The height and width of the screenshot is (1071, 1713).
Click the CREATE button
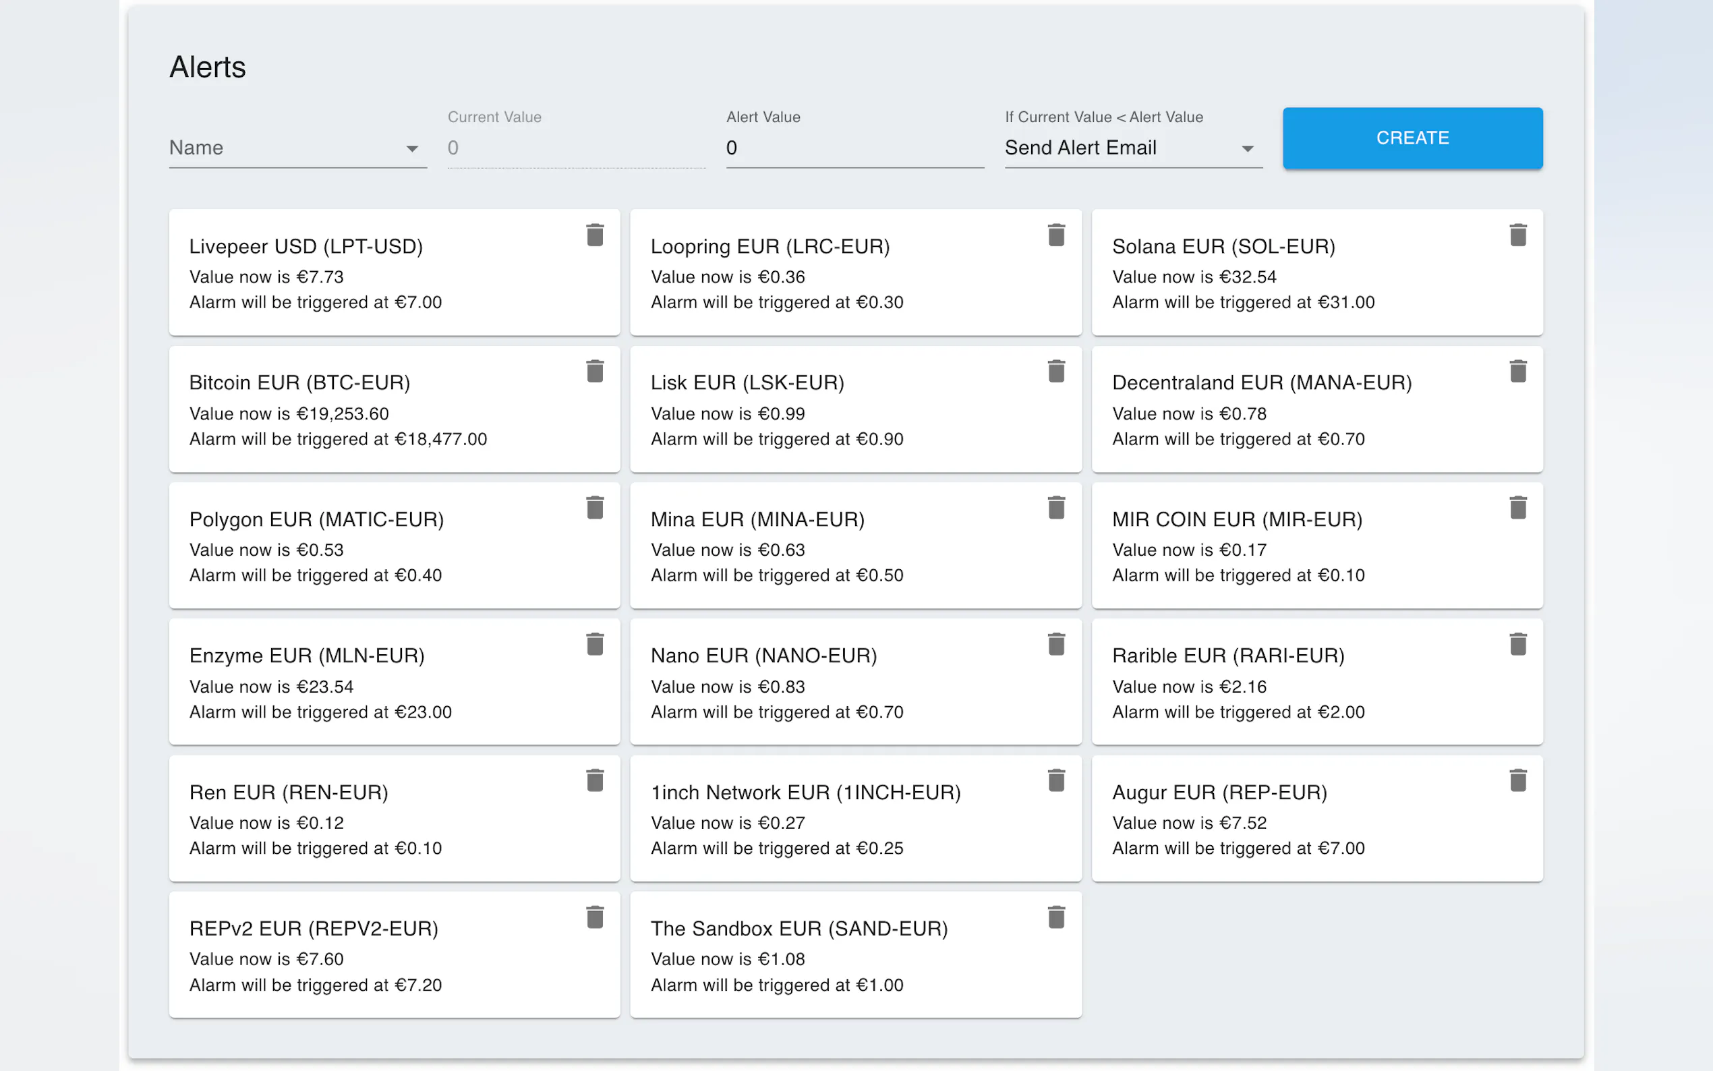click(1412, 138)
